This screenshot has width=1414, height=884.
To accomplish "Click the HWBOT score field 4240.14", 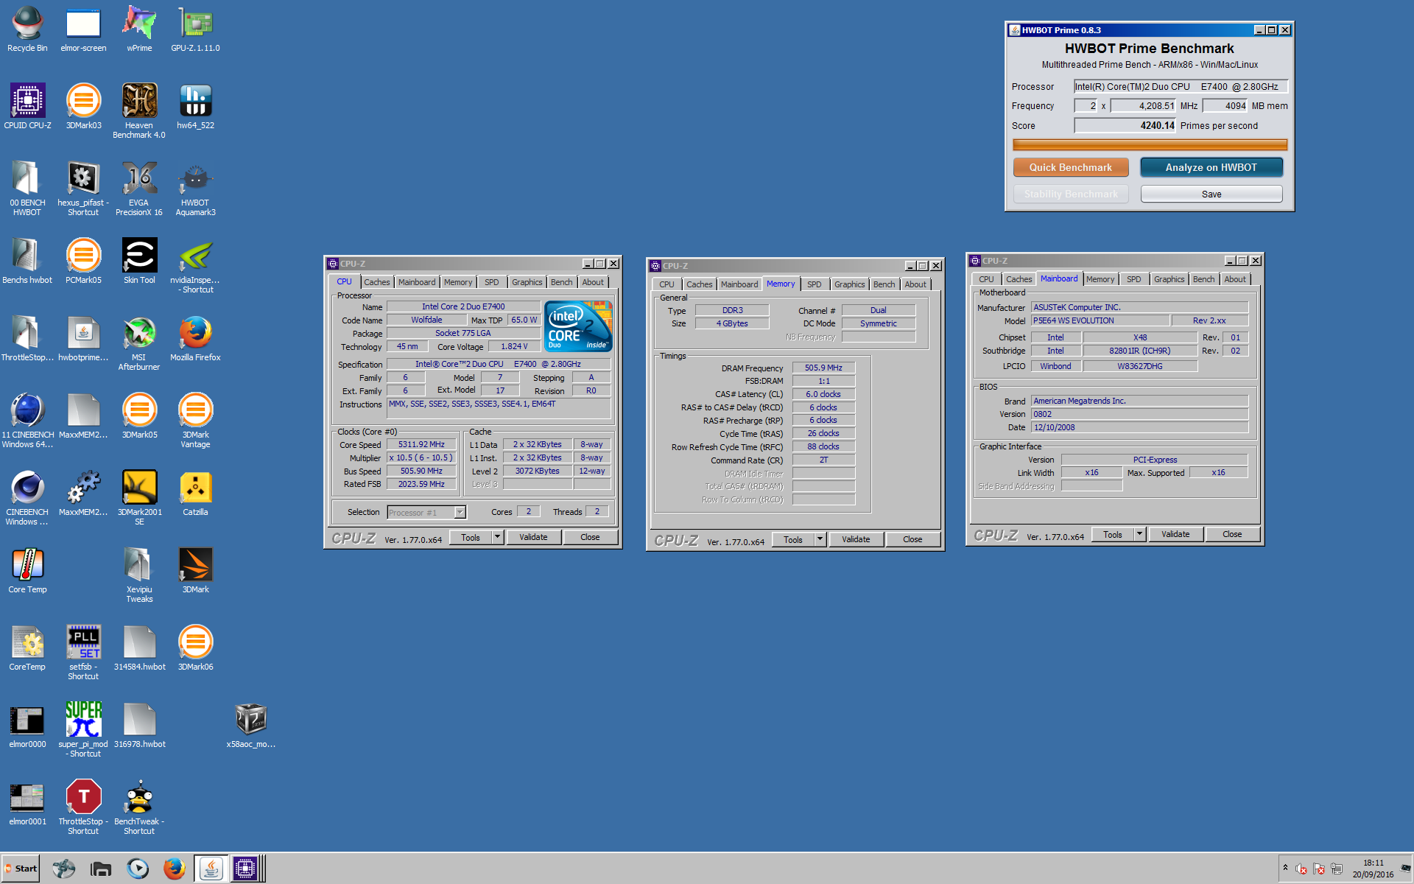I will coord(1125,126).
